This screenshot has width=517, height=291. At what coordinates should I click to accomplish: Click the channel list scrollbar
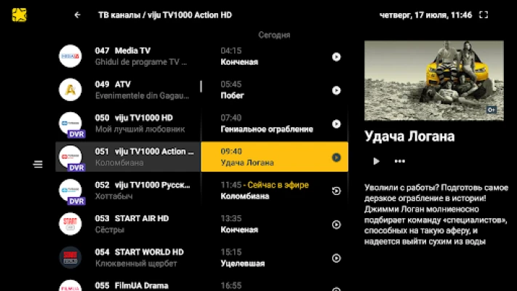tap(201, 87)
